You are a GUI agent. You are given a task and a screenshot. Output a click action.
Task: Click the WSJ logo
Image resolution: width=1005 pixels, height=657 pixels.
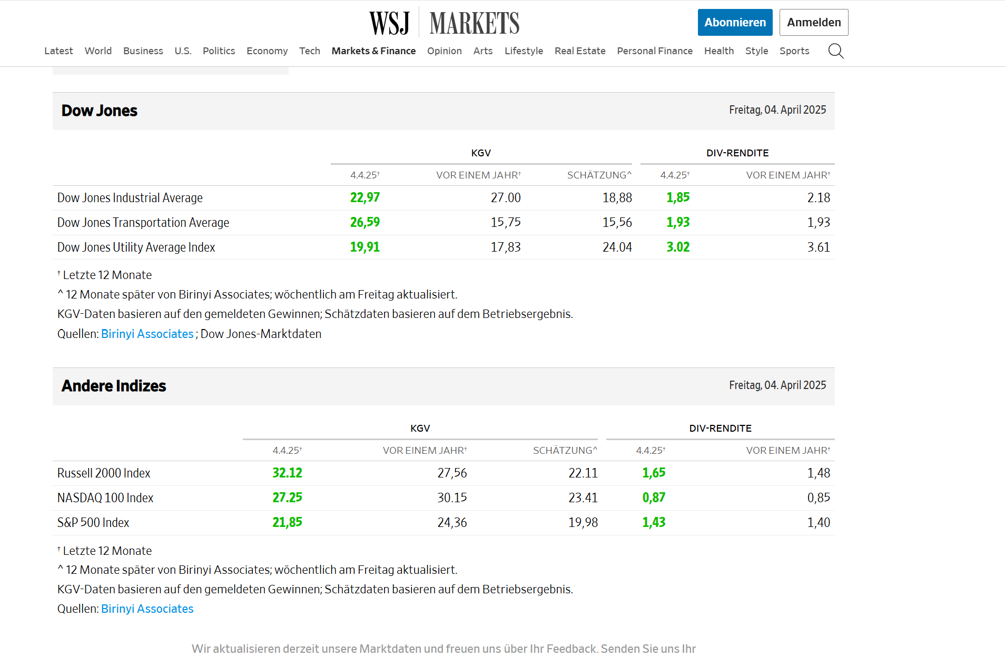(x=389, y=23)
